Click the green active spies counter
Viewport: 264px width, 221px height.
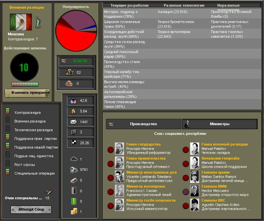coord(24,67)
